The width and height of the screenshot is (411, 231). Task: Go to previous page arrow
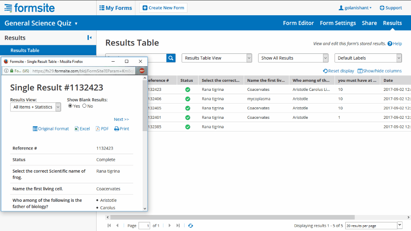118,226
